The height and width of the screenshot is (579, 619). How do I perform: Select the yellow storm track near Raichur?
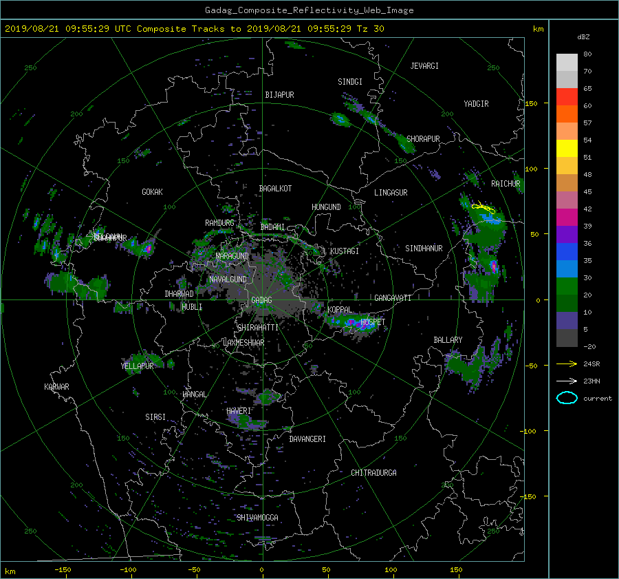(x=484, y=207)
